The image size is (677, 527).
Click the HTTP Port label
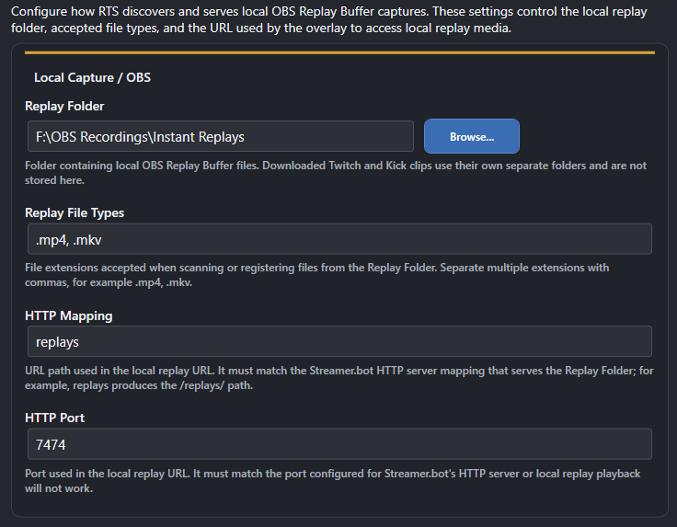click(x=55, y=418)
